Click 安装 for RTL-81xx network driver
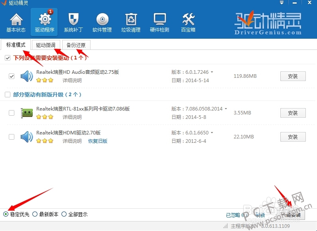317x231 pixels. (x=293, y=113)
